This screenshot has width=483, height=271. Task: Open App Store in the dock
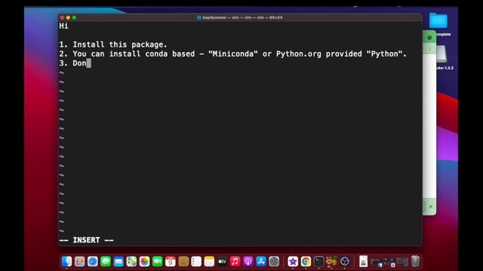[261, 261]
